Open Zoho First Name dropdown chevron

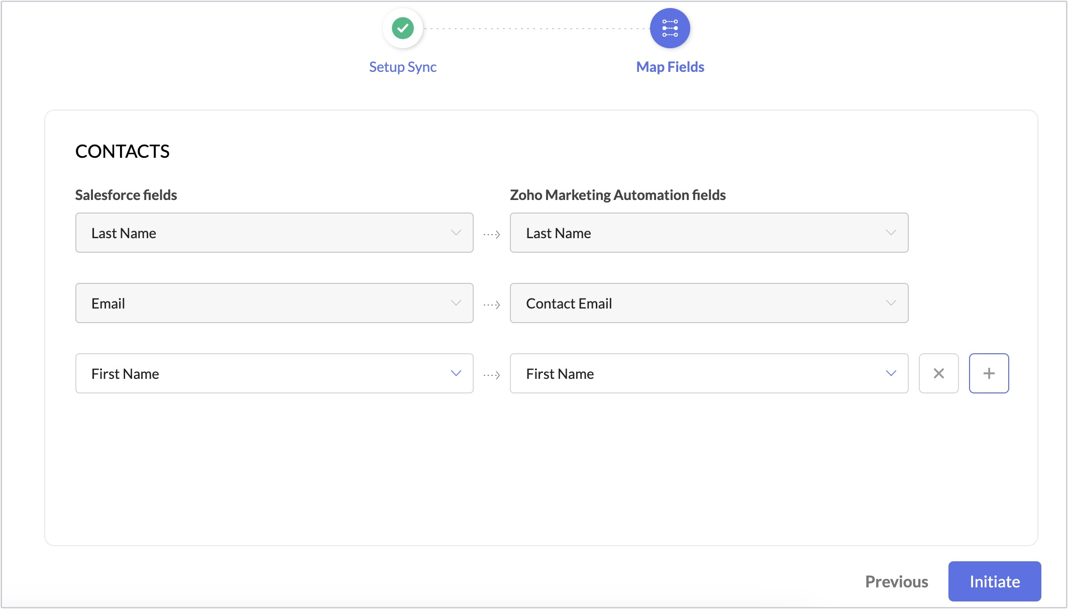[x=891, y=373]
